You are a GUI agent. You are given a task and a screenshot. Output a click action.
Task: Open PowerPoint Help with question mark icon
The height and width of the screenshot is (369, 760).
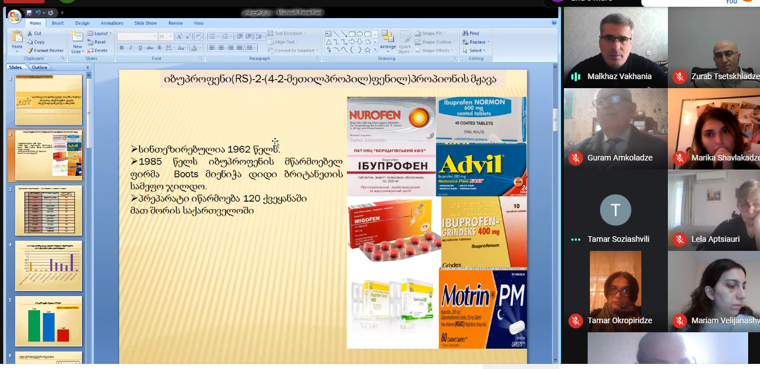pos(554,23)
